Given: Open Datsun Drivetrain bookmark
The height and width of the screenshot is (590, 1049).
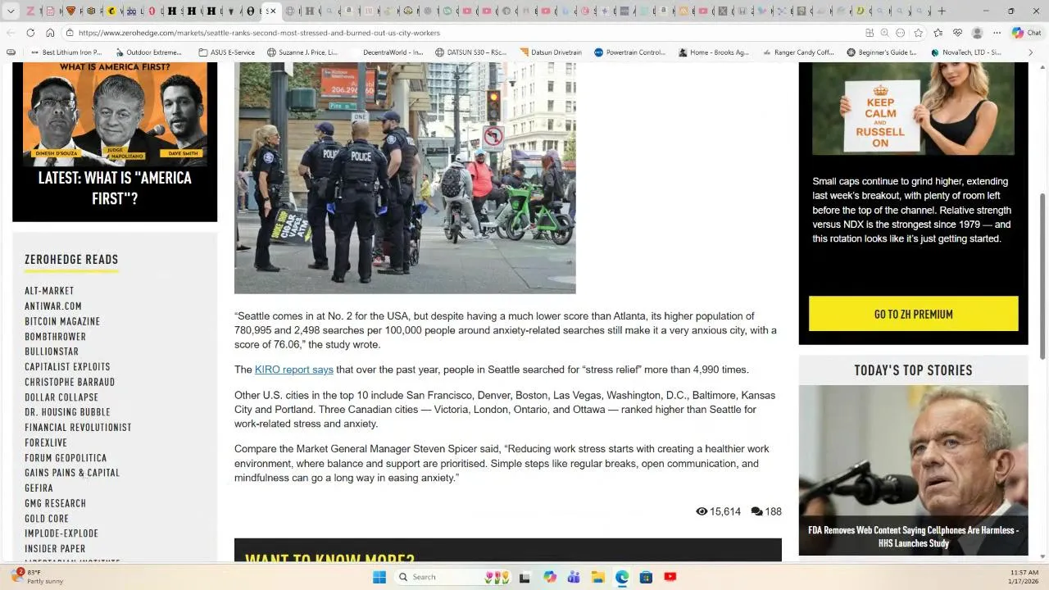Looking at the screenshot, I should coord(551,52).
